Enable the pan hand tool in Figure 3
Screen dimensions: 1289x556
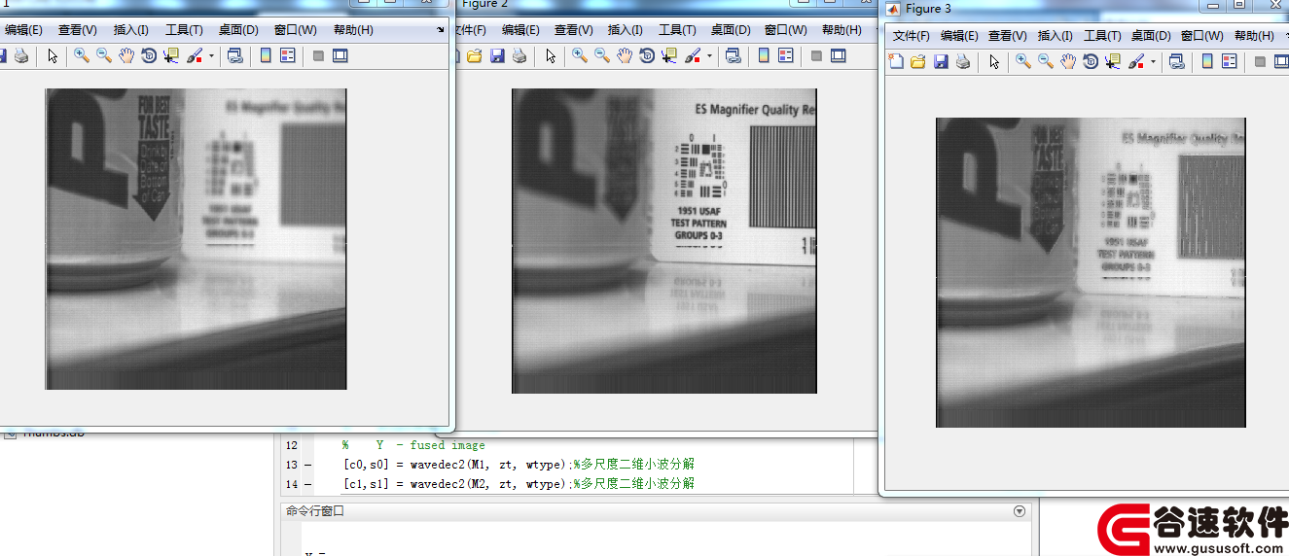(x=1068, y=61)
